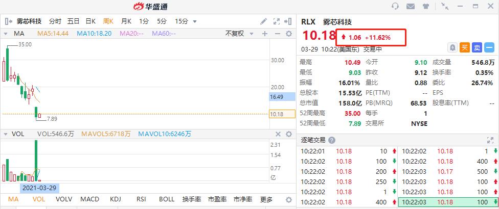Switch to 5分 chart tab

click(162, 21)
